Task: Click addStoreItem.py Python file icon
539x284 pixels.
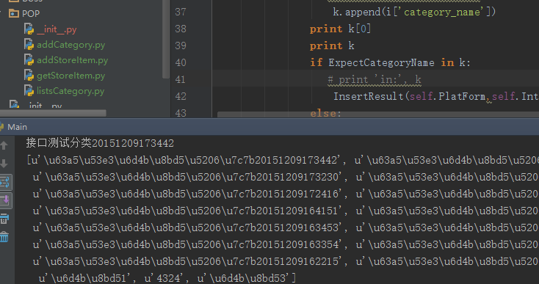Action: click(x=29, y=60)
